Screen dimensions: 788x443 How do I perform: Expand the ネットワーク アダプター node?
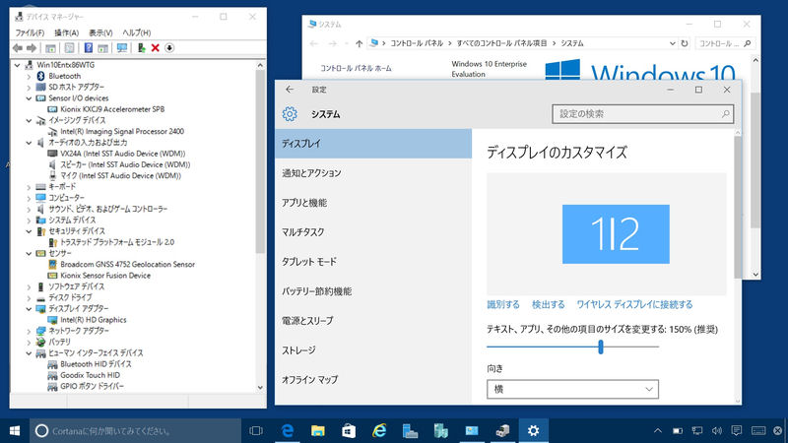pos(29,331)
